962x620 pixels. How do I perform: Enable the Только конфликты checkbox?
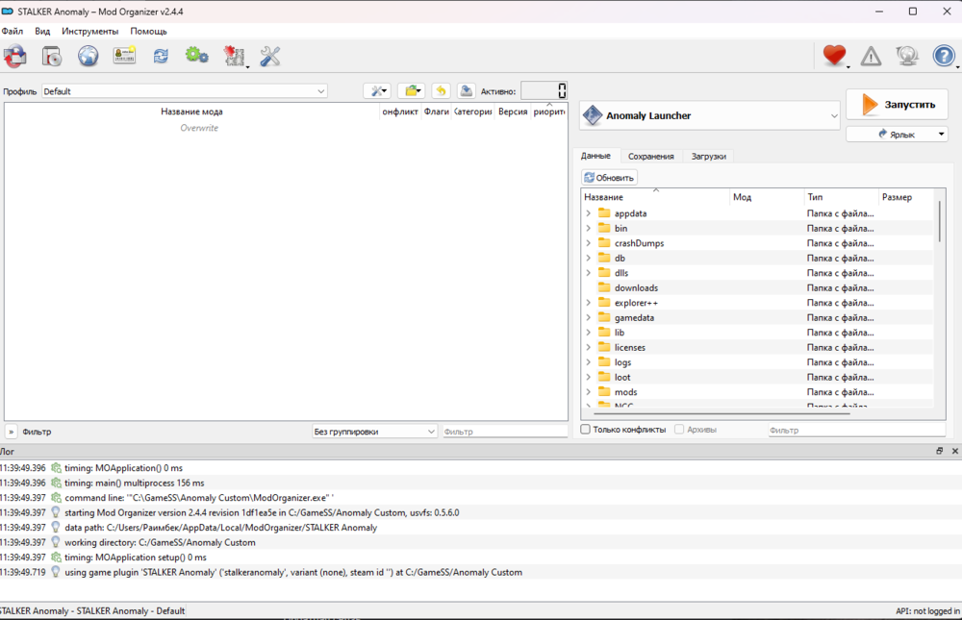586,430
